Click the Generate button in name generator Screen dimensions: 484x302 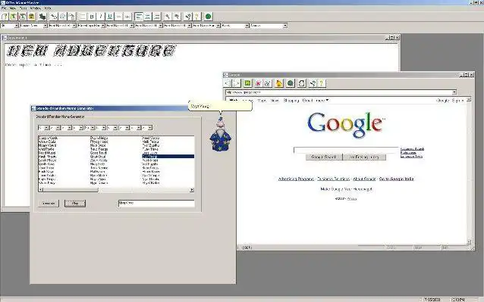pos(49,203)
